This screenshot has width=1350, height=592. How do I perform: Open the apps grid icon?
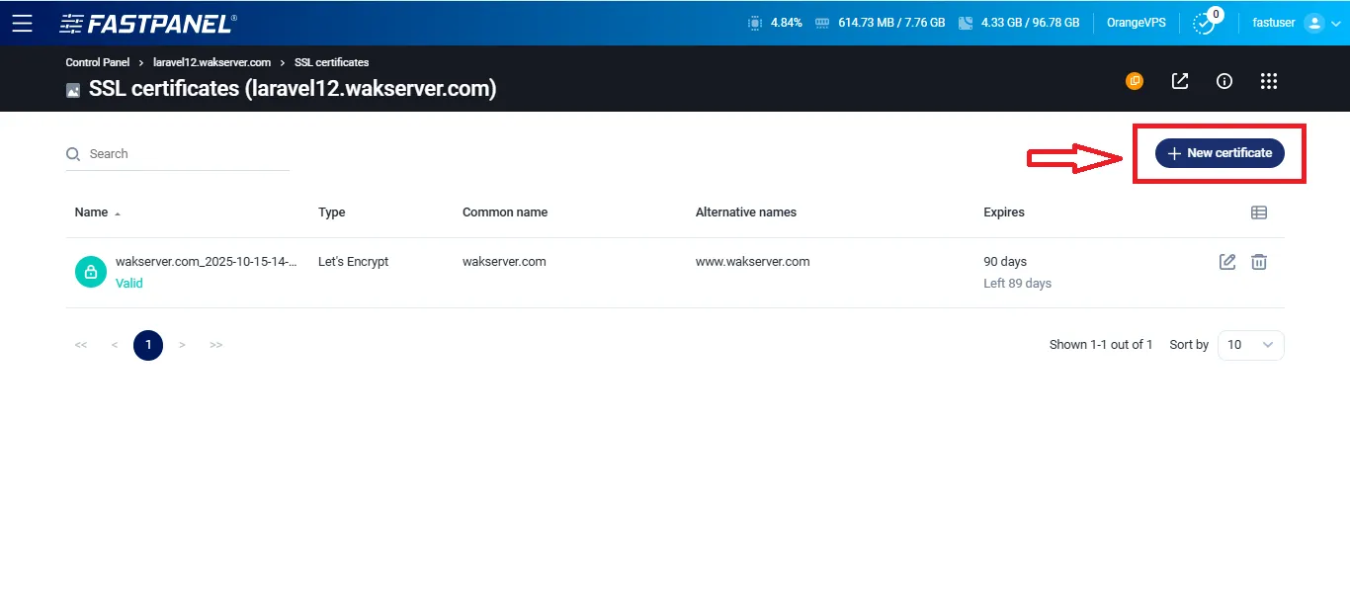(x=1269, y=81)
